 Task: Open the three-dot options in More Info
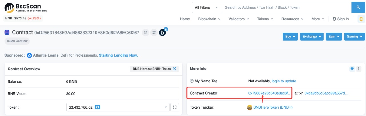click(x=359, y=69)
